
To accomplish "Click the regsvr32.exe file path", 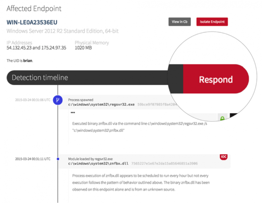I will click(101, 105).
